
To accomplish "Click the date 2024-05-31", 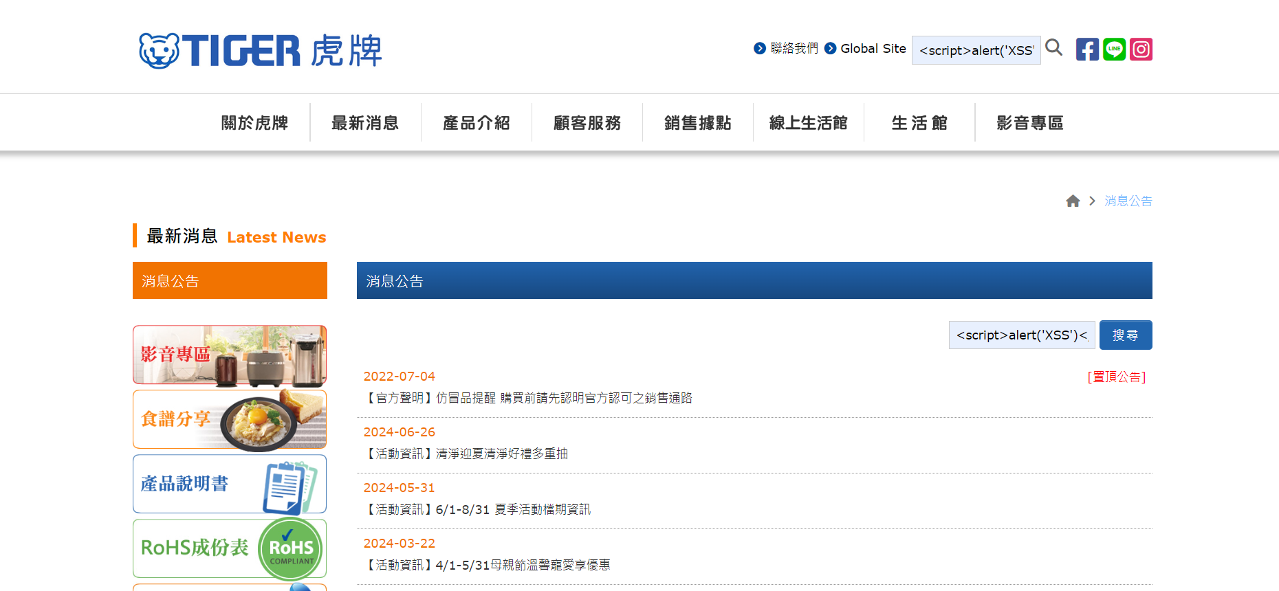I will pos(399,487).
